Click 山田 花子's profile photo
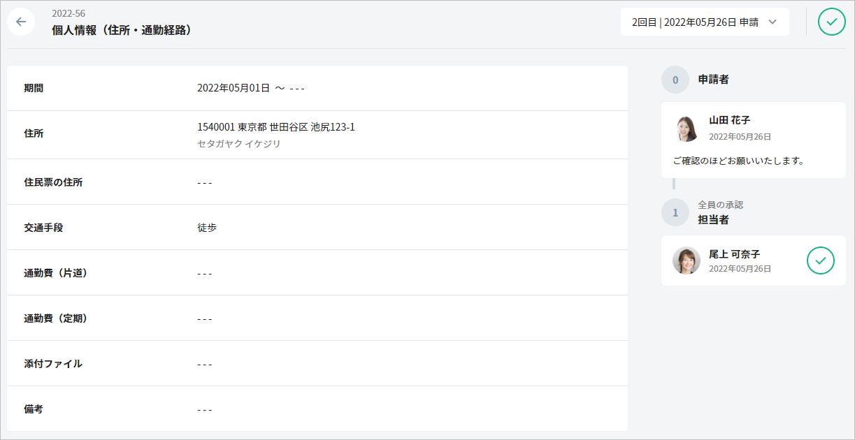Screen dimensions: 855x440 686,129
